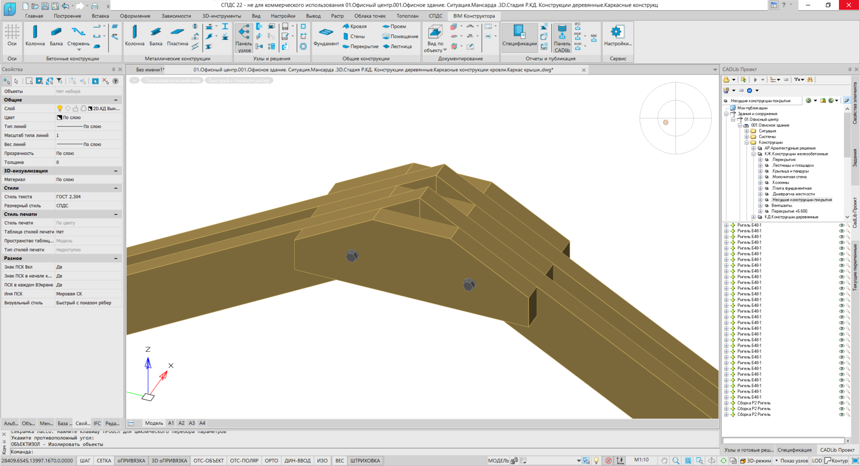
Task: Click the Цвет layer color swatch
Action: coord(60,117)
